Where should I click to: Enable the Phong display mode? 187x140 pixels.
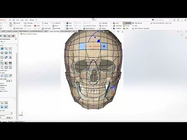(126, 26)
